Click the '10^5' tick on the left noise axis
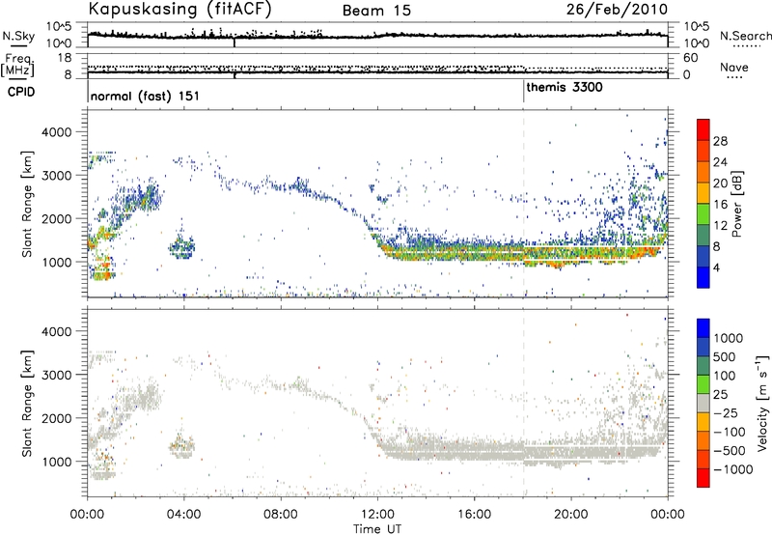 [x=58, y=26]
